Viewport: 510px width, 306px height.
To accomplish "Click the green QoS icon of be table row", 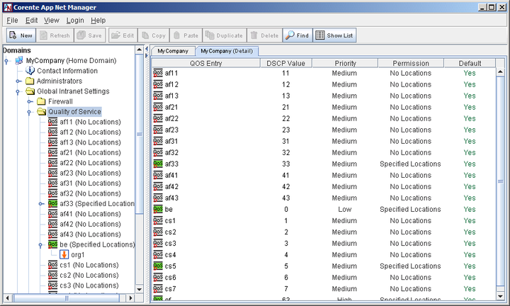I will 158,209.
